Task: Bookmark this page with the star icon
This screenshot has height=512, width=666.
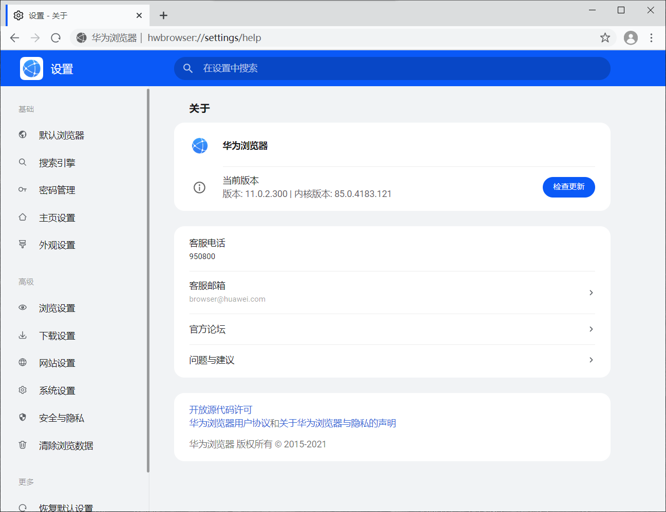Action: (x=605, y=37)
